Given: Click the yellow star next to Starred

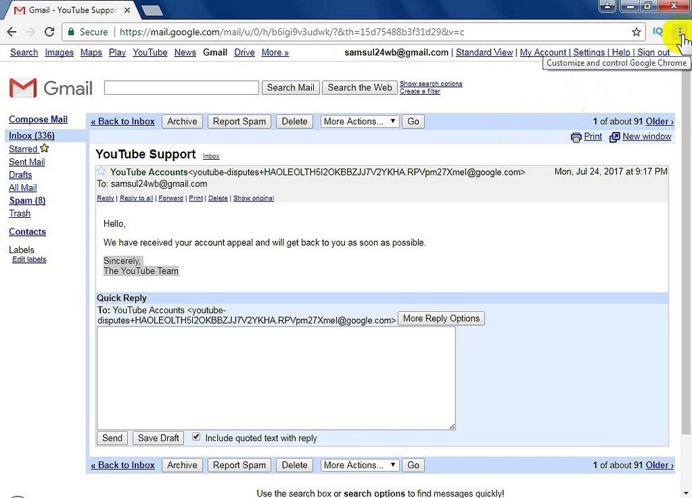Looking at the screenshot, I should click(44, 148).
